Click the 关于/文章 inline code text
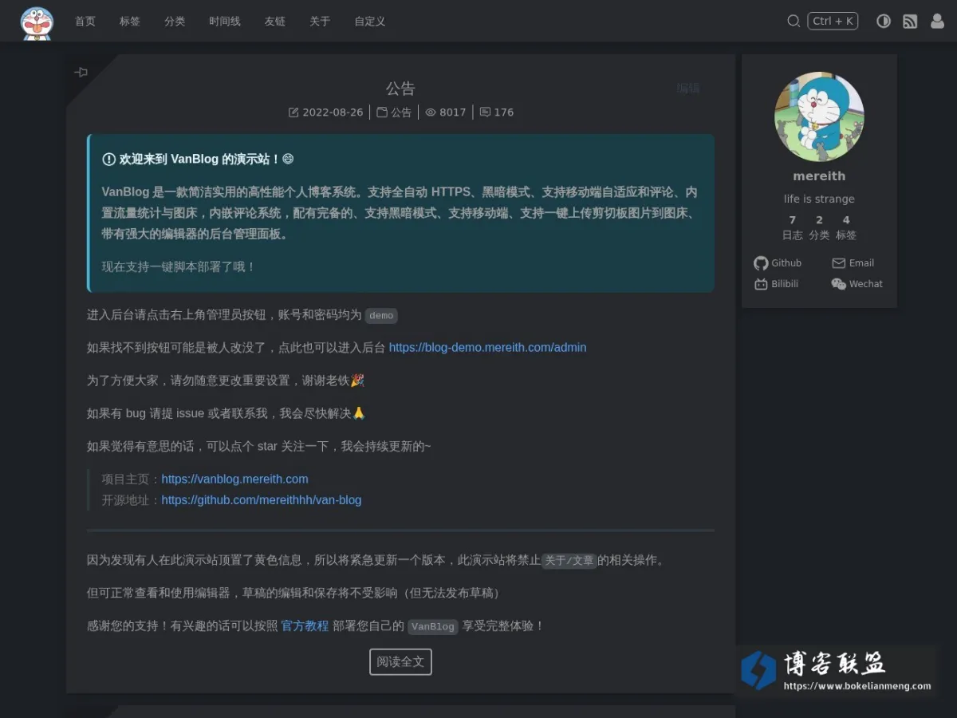Screen dimensions: 957x718 569,561
